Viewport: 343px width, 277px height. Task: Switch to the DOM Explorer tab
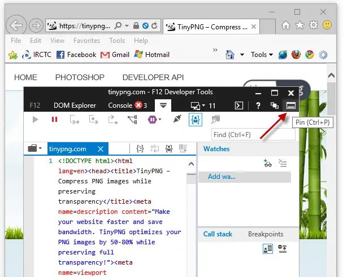point(75,105)
